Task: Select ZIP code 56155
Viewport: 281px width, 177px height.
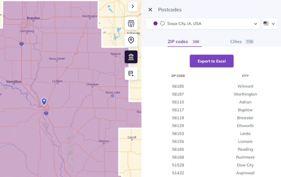Action: pos(178,141)
